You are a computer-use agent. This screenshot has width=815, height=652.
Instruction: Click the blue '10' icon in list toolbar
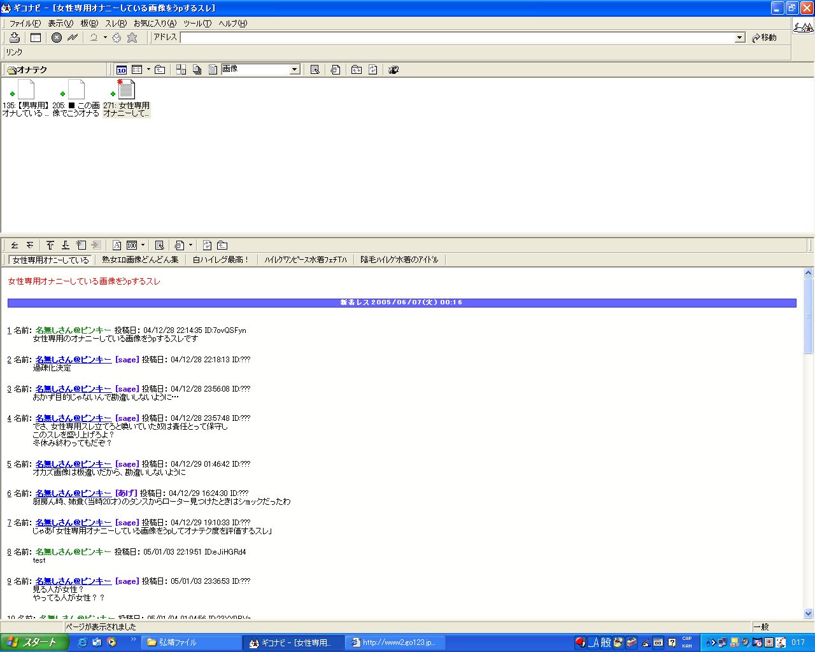(x=121, y=69)
